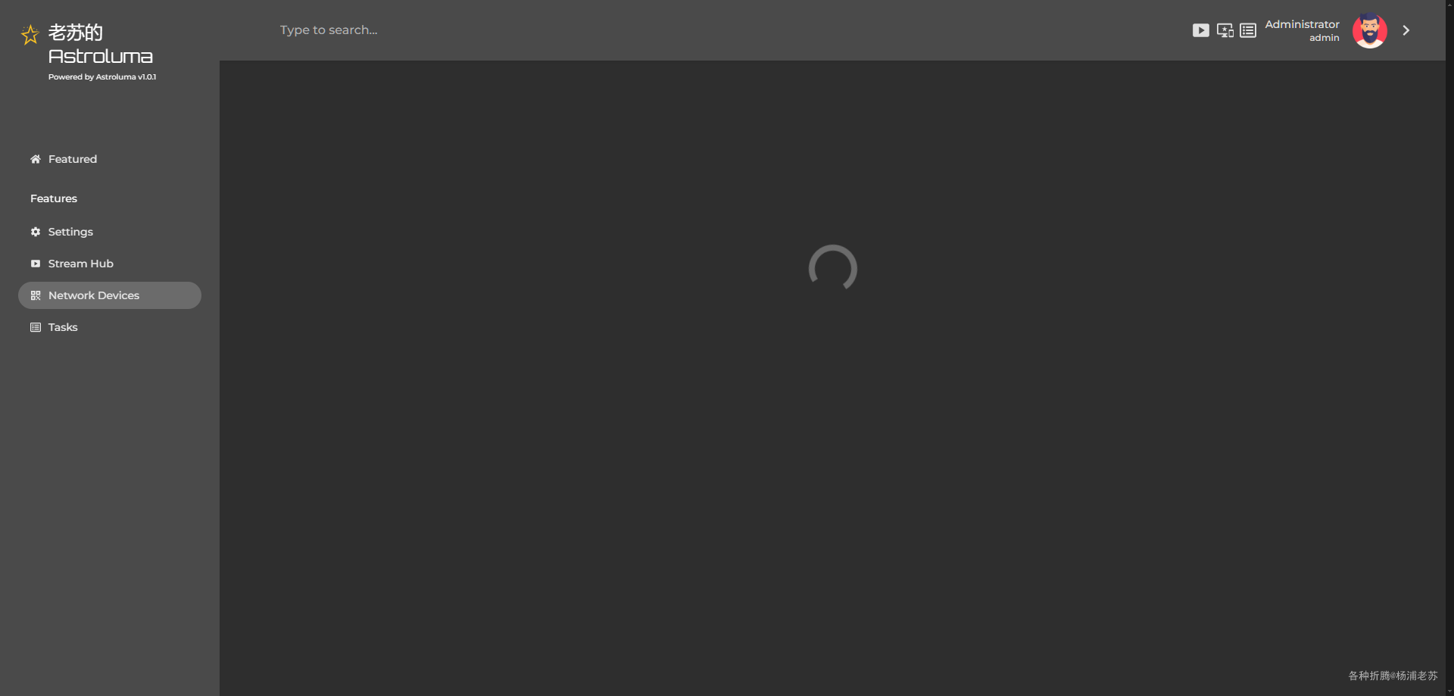Click the Administrator name label
The height and width of the screenshot is (696, 1454).
[1303, 24]
